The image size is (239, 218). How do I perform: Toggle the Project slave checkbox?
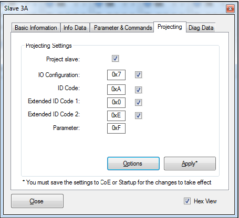point(115,59)
